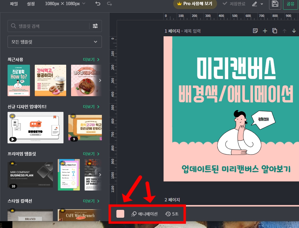Click the save (download) icon near 공유

pyautogui.click(x=275, y=4)
